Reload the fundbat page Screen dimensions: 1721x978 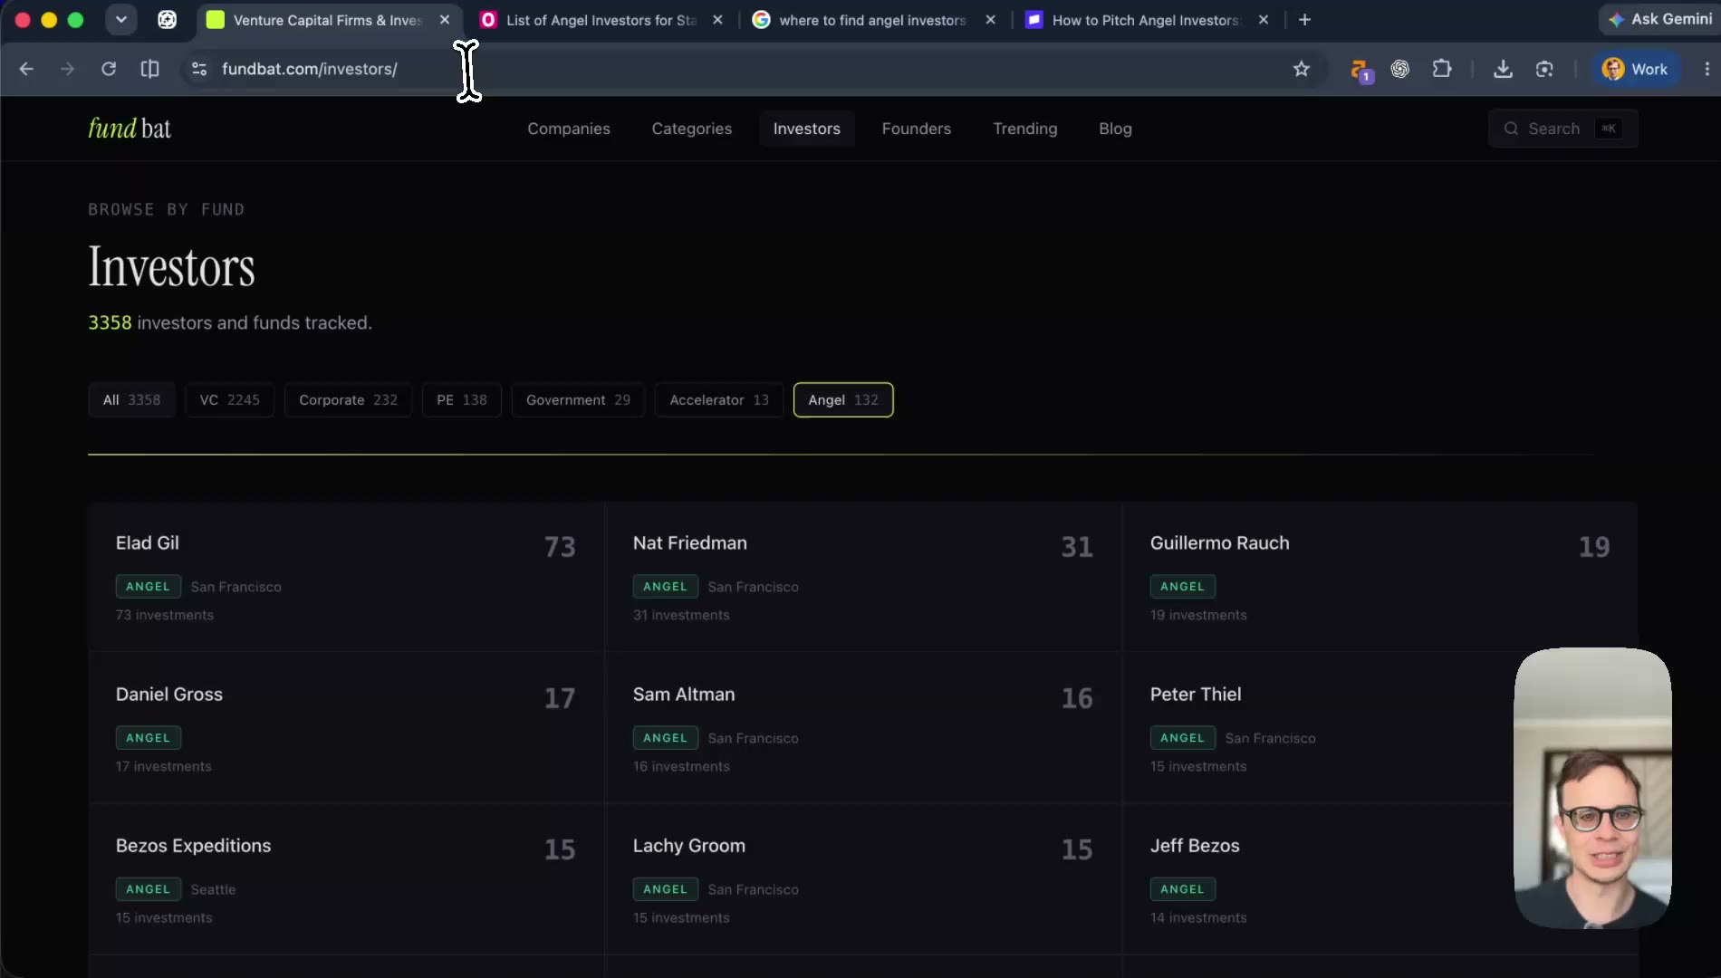click(109, 69)
